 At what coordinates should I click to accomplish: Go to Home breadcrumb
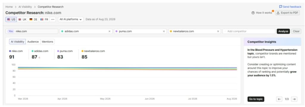pyautogui.click(x=9, y=7)
